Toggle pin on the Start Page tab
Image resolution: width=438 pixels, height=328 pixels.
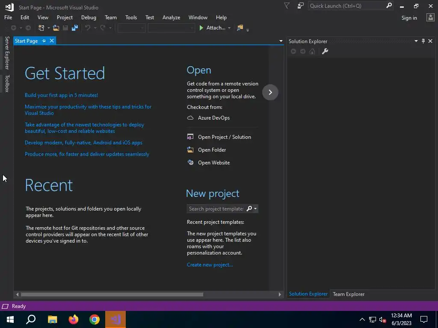pyautogui.click(x=44, y=41)
